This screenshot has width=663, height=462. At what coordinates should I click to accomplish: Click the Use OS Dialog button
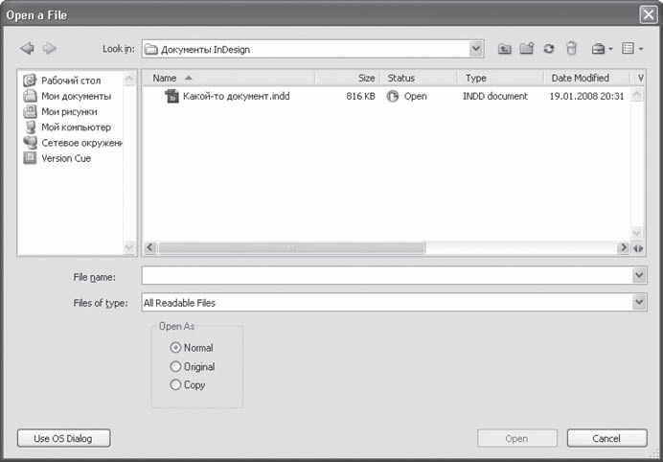coord(64,438)
